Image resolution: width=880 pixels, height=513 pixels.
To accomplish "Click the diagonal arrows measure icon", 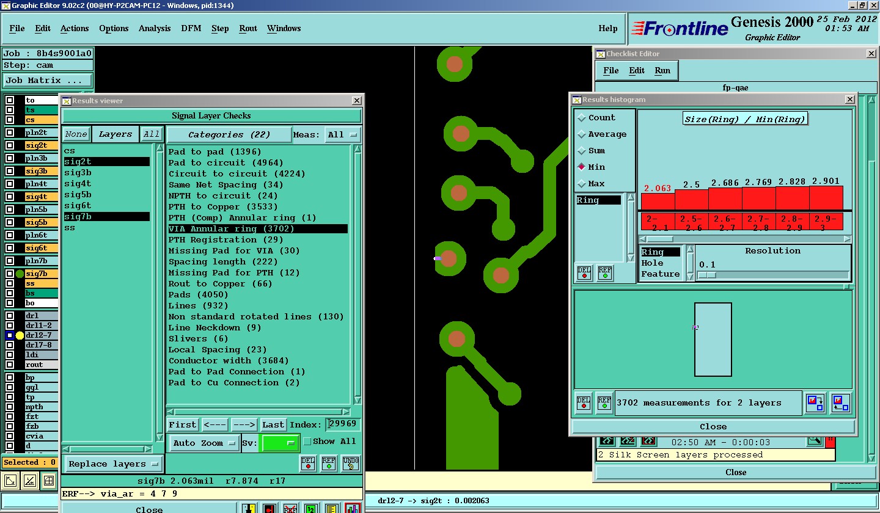I will tap(10, 481).
